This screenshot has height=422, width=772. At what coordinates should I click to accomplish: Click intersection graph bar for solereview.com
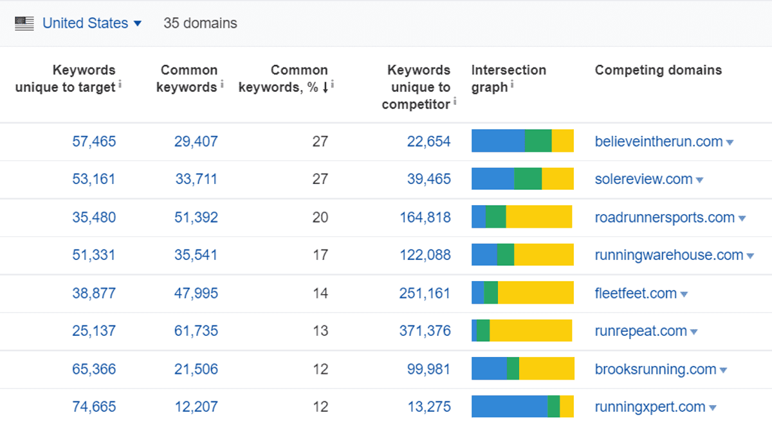pyautogui.click(x=522, y=179)
